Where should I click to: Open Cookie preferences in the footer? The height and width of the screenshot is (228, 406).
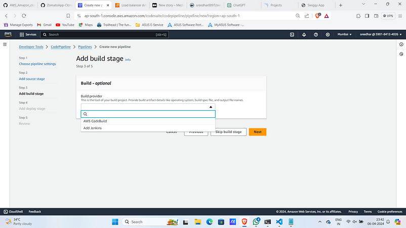[x=390, y=211]
